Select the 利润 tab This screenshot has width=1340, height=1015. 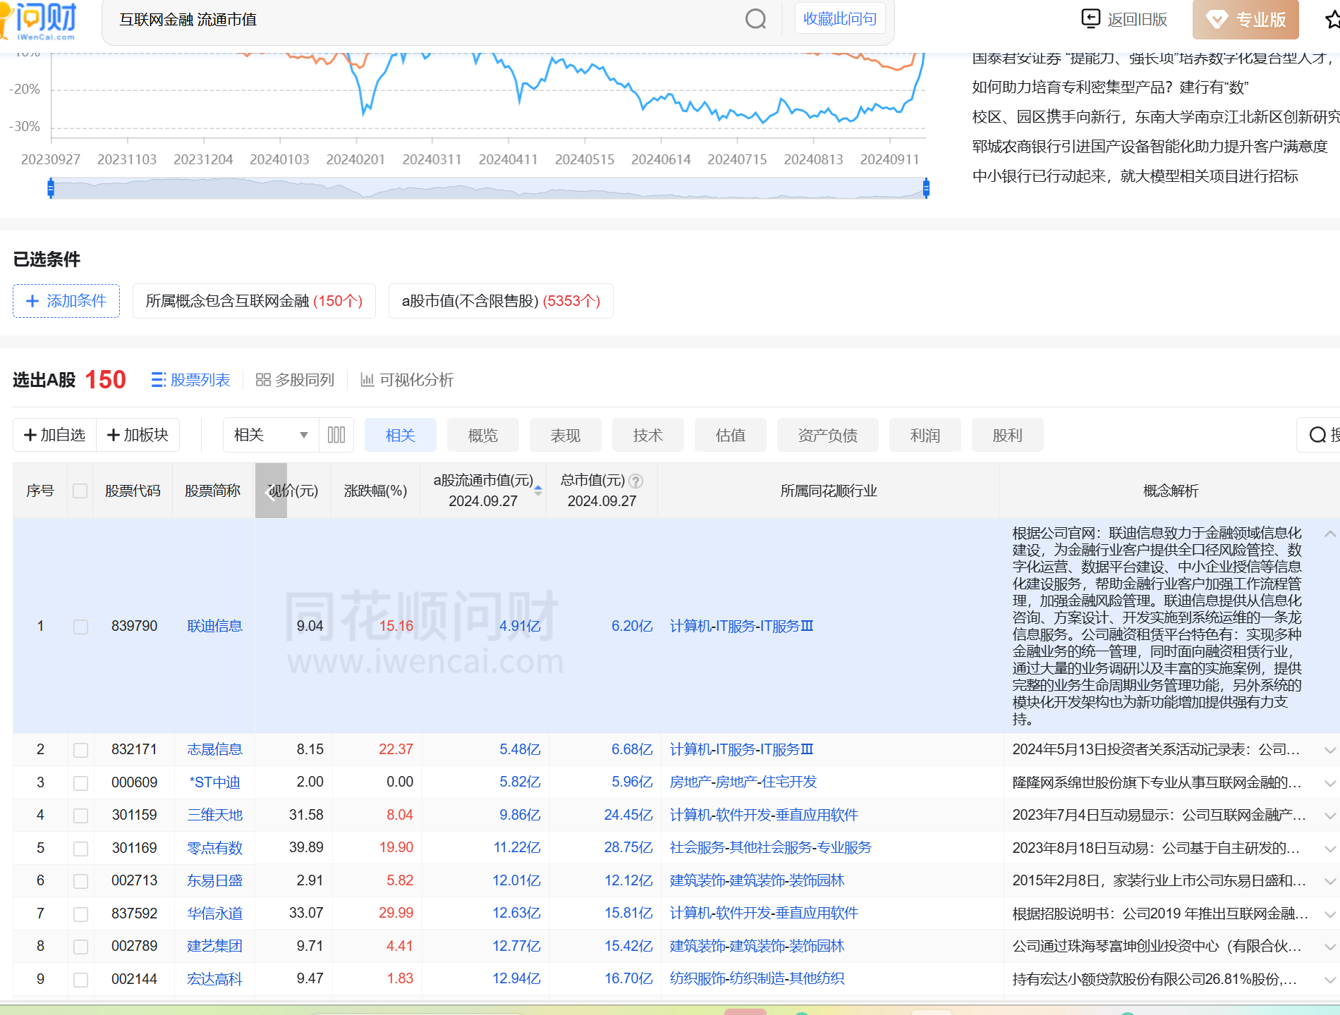[925, 435]
